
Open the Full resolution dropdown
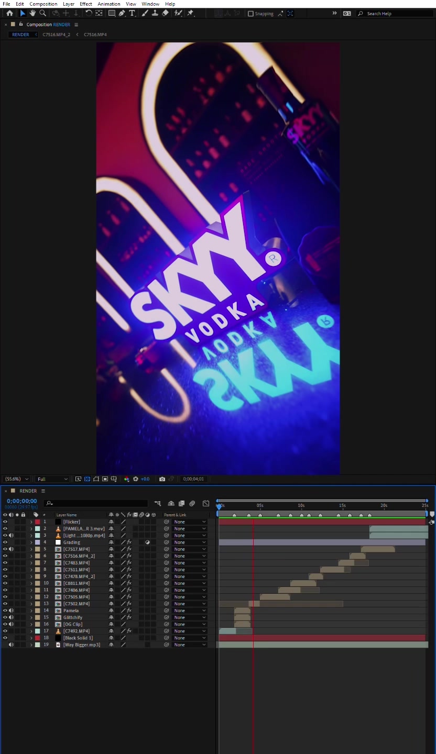click(52, 479)
